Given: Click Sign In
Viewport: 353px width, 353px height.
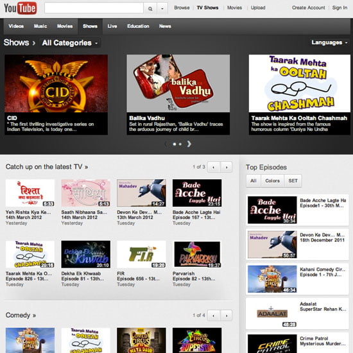Looking at the screenshot, I should [x=340, y=8].
